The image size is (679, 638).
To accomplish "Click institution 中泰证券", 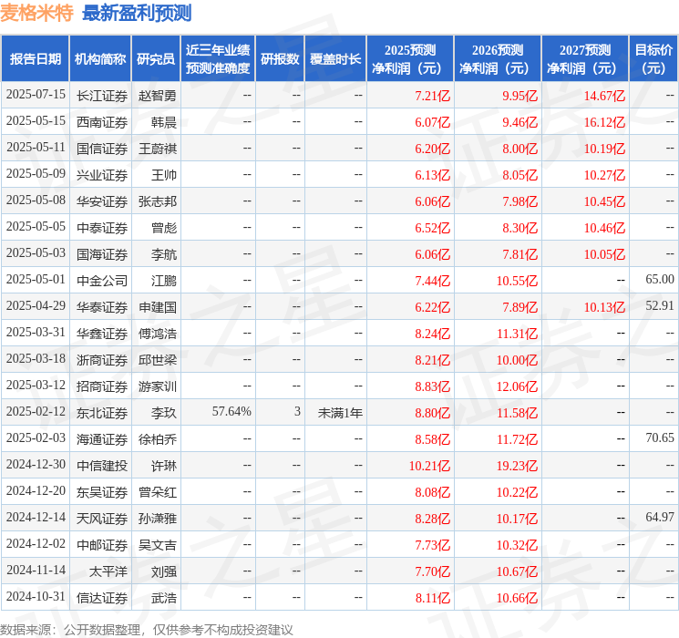I will [102, 228].
